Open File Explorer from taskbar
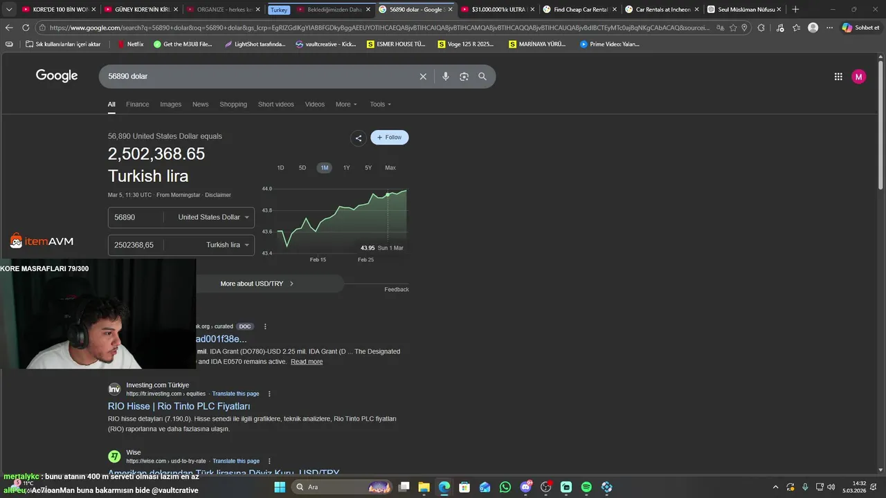 pos(424,487)
